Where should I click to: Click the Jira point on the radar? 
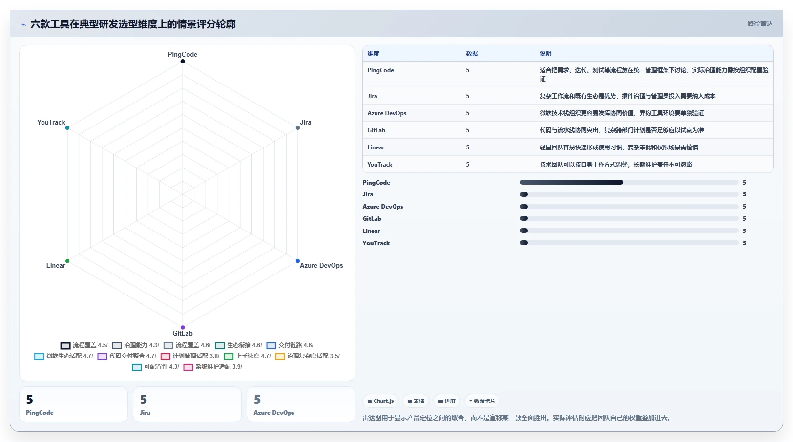point(298,128)
